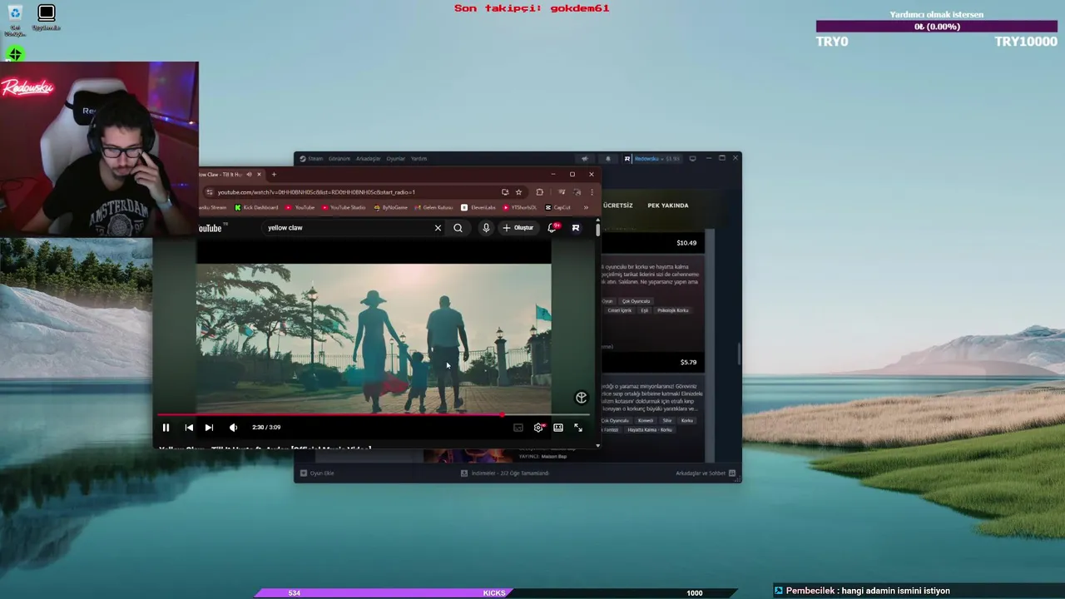Select ÜCRETSİZ tab in Steam store
Screen dimensions: 1065x599
pos(617,205)
